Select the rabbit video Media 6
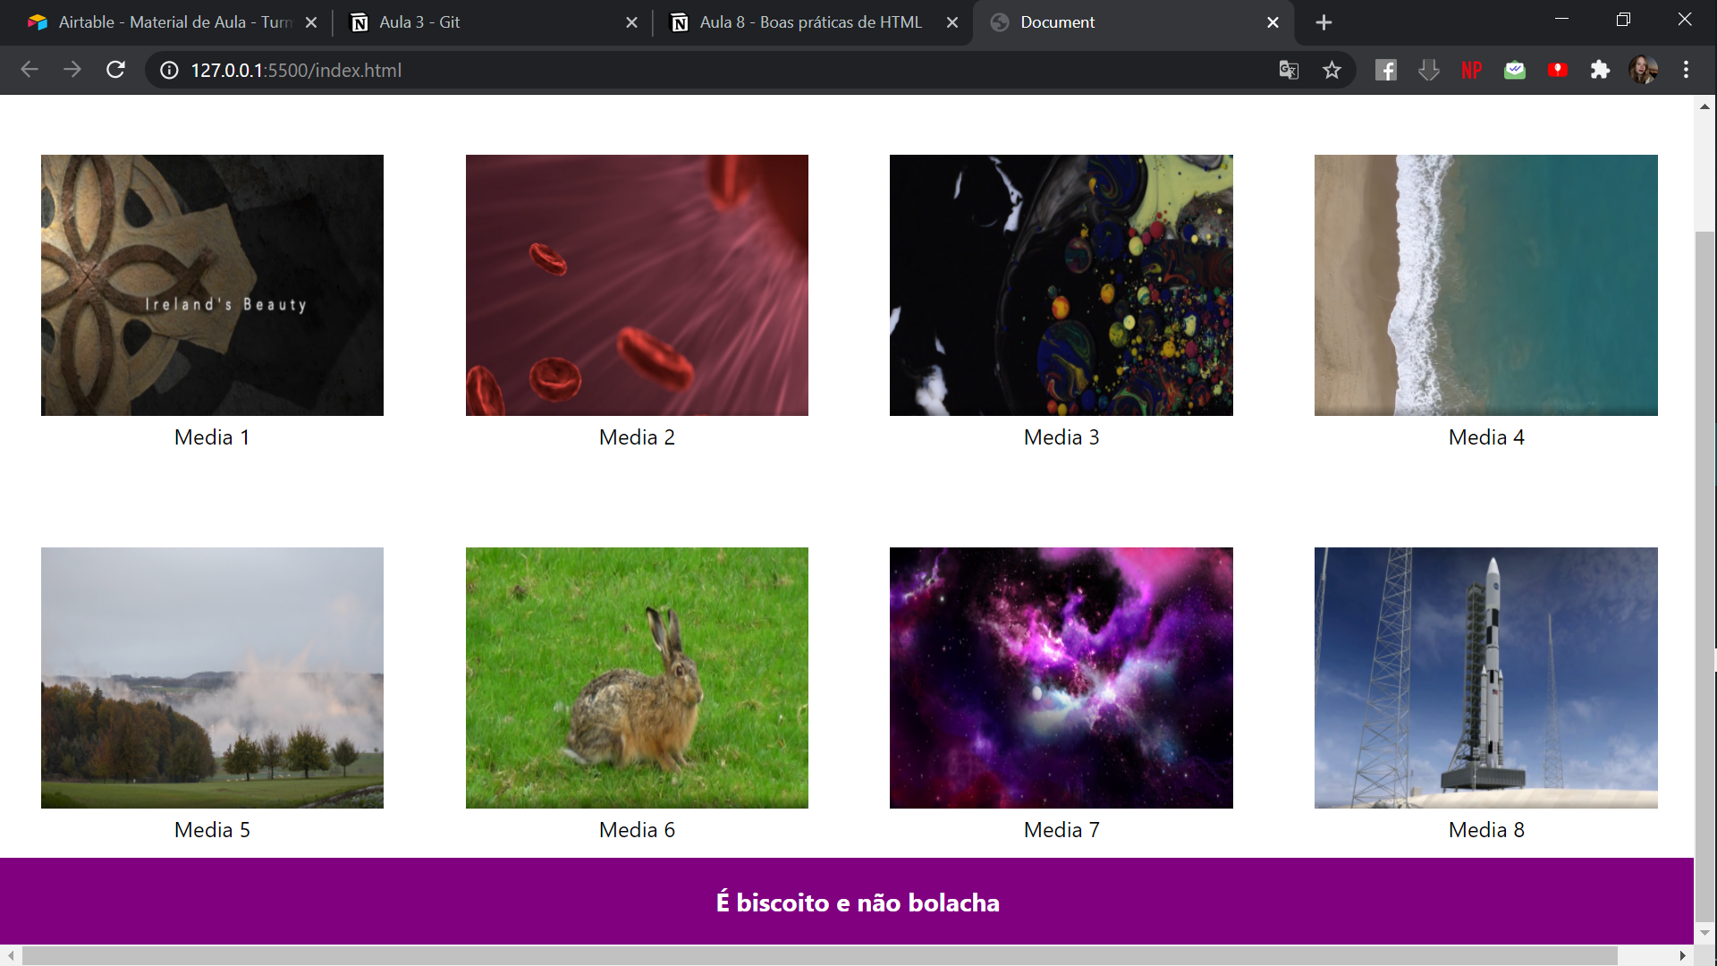This screenshot has width=1717, height=966. [637, 677]
